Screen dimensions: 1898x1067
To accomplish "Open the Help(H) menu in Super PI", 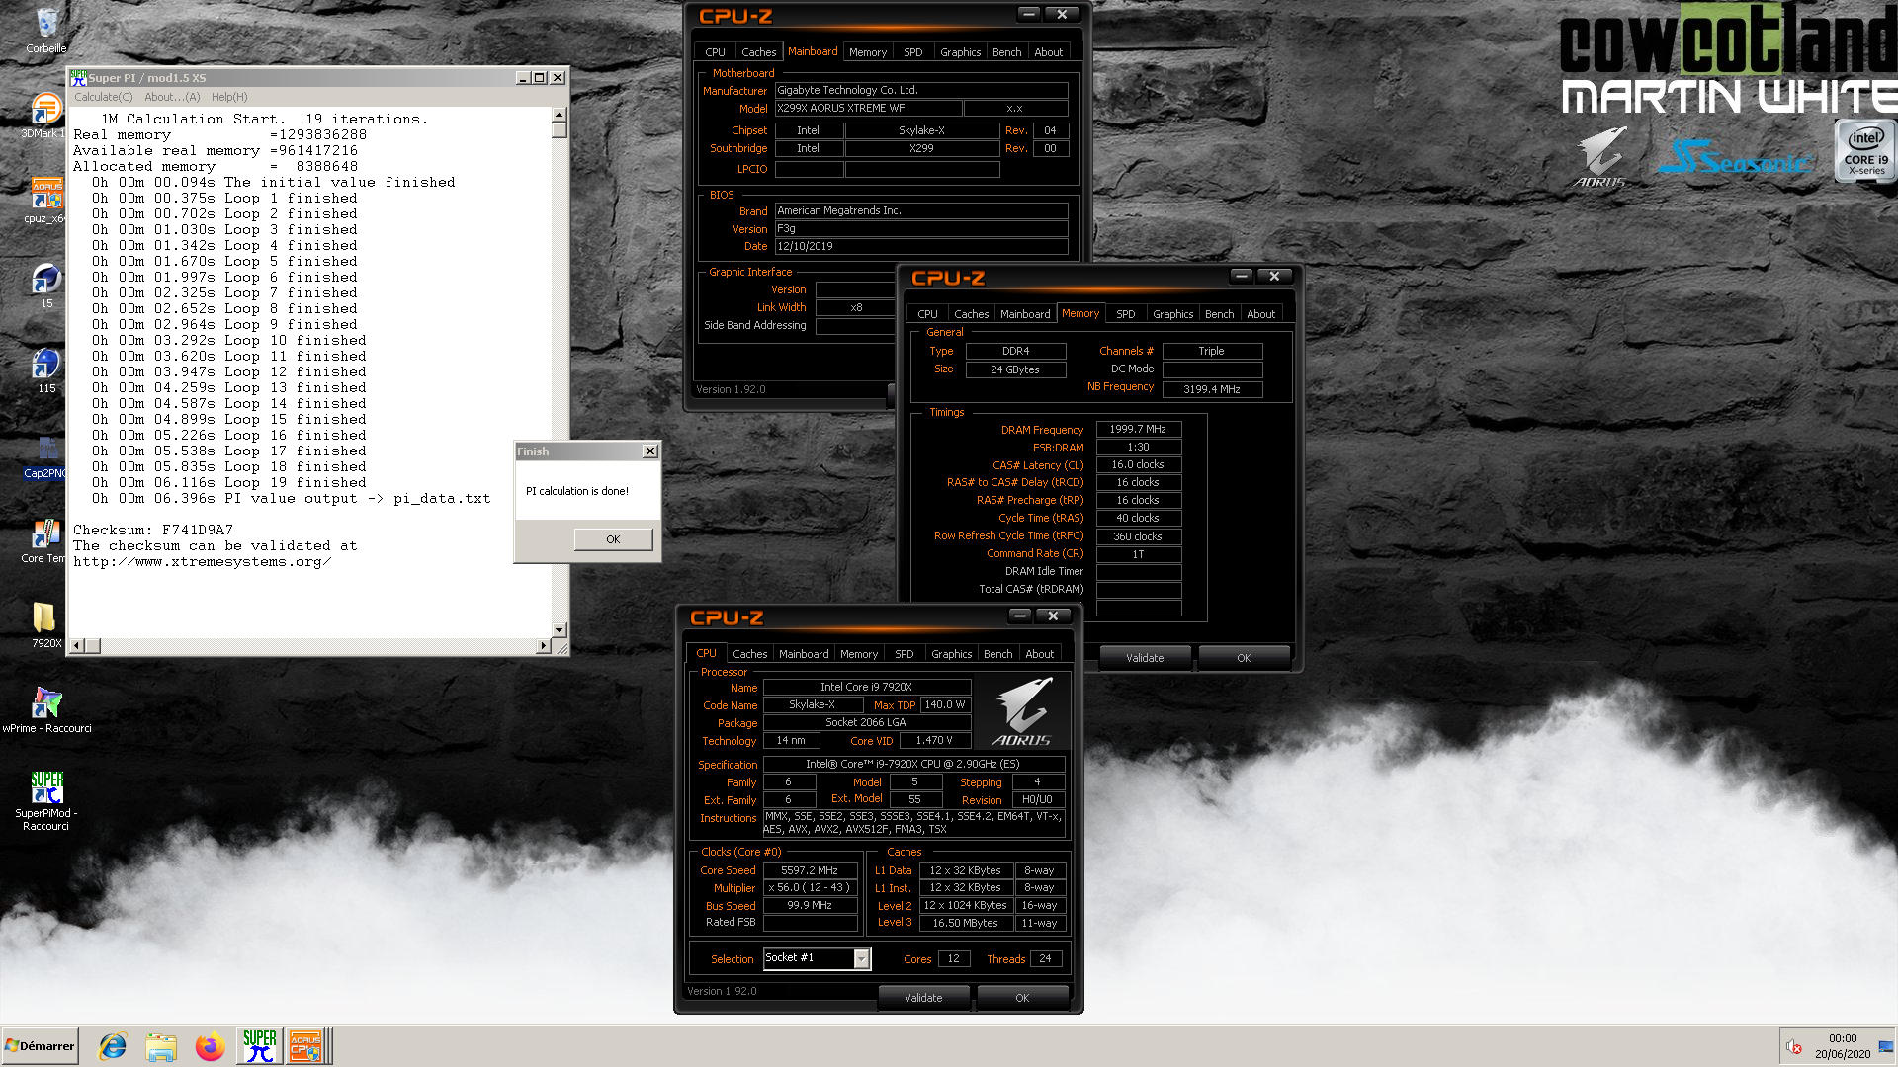I will point(229,97).
